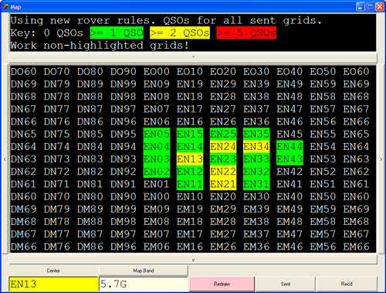Click grid EN30 below EN31
Viewport: 386px width, 293px height.
256,196
